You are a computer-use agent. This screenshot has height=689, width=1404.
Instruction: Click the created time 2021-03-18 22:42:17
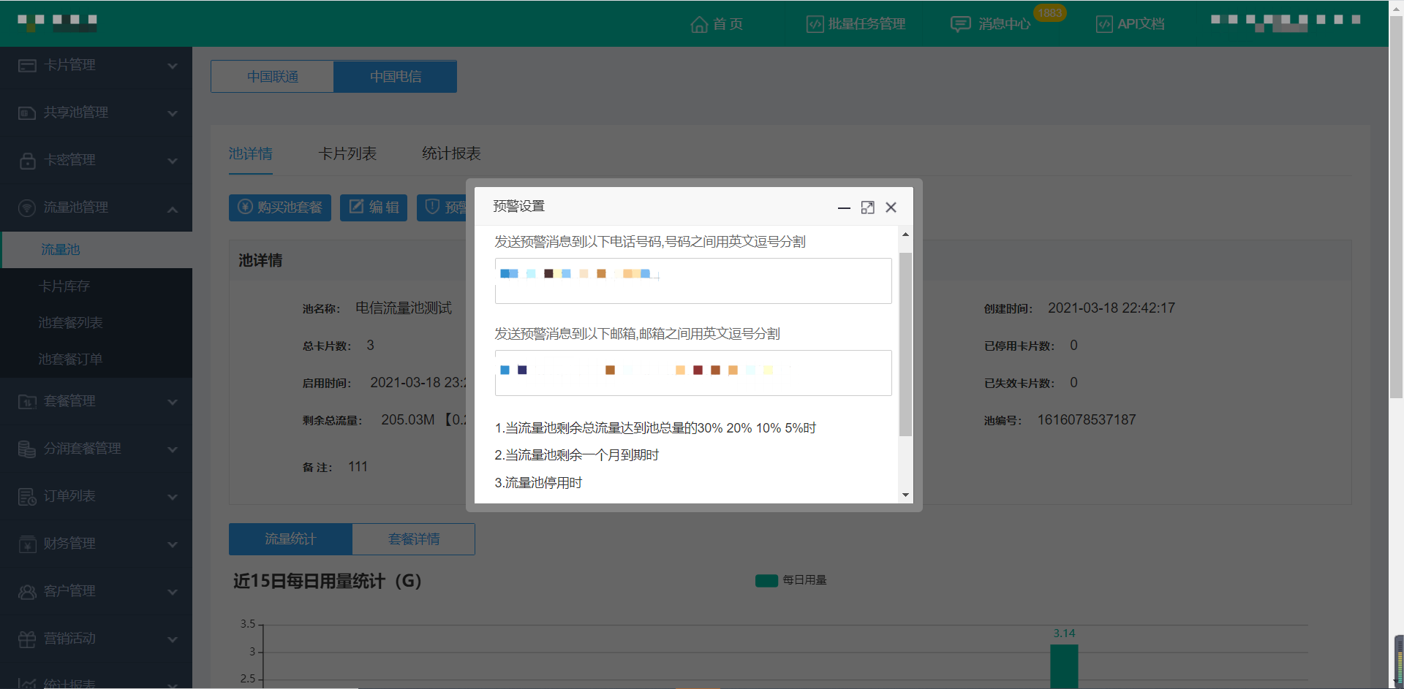1111,308
